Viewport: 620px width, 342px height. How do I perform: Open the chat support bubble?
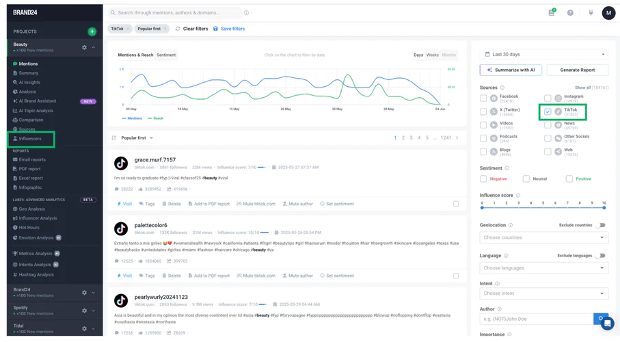pos(607,324)
